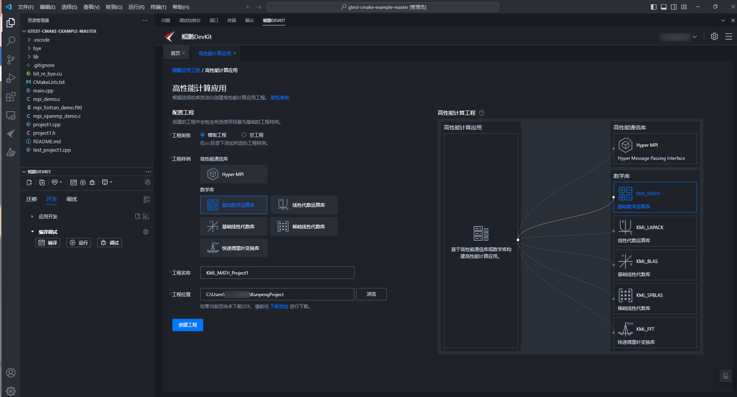Click the compile code icon in DevKit toolbar
Screen dimensions: 737x397
pos(74,183)
